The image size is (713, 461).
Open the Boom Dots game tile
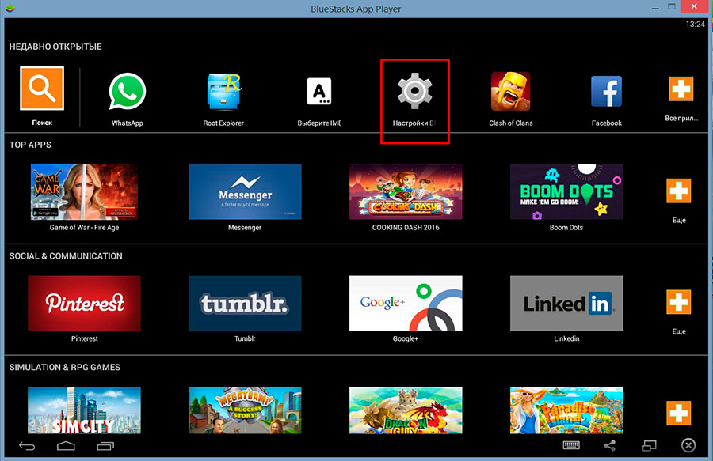pyautogui.click(x=566, y=192)
